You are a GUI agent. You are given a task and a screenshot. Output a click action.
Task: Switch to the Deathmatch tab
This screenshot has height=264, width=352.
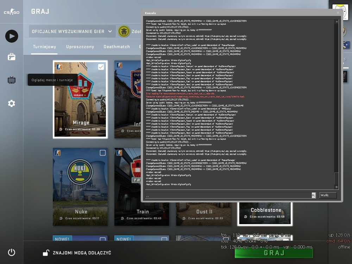pyautogui.click(x=117, y=47)
